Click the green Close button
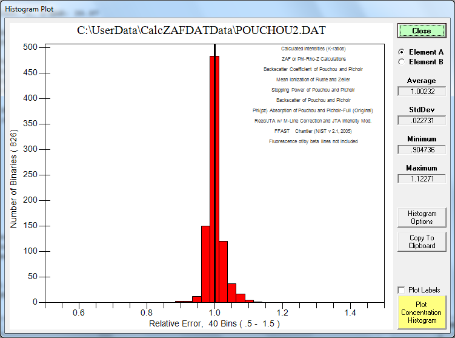 tap(422, 31)
